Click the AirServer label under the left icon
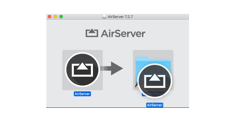 tap(82, 94)
